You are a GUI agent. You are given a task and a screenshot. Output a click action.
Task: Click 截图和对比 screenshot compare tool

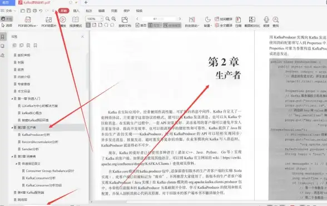[252, 22]
